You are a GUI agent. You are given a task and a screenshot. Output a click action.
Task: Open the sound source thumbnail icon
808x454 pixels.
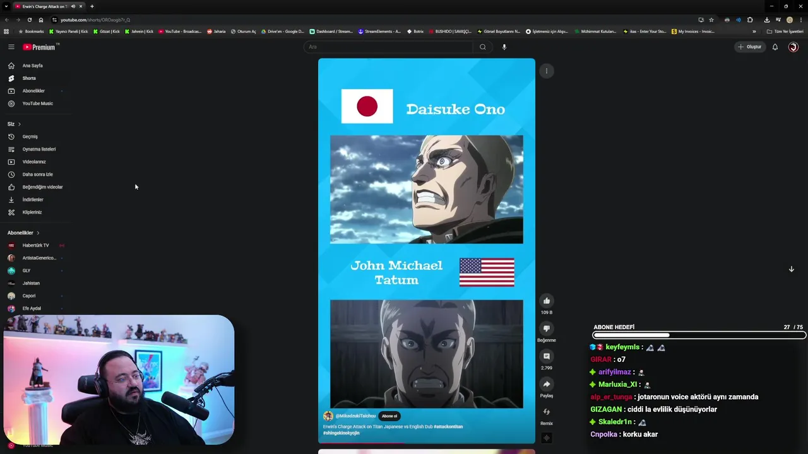[x=547, y=438]
